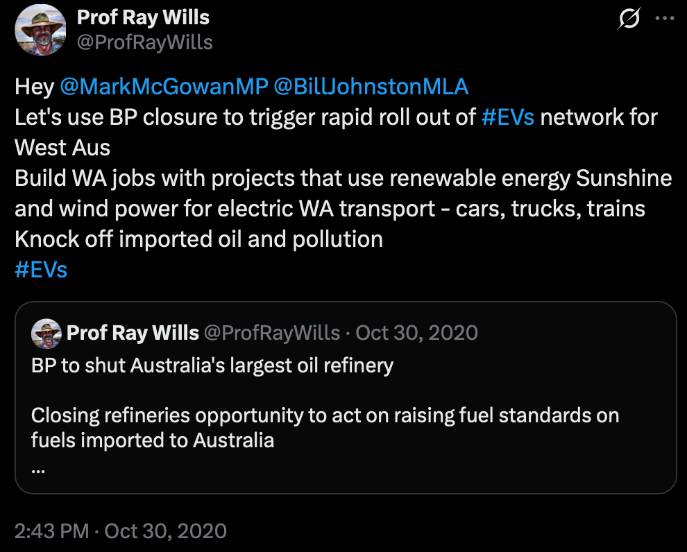687x552 pixels.
Task: Click the word "Hey" opening the tweet
Action: pyautogui.click(x=34, y=87)
